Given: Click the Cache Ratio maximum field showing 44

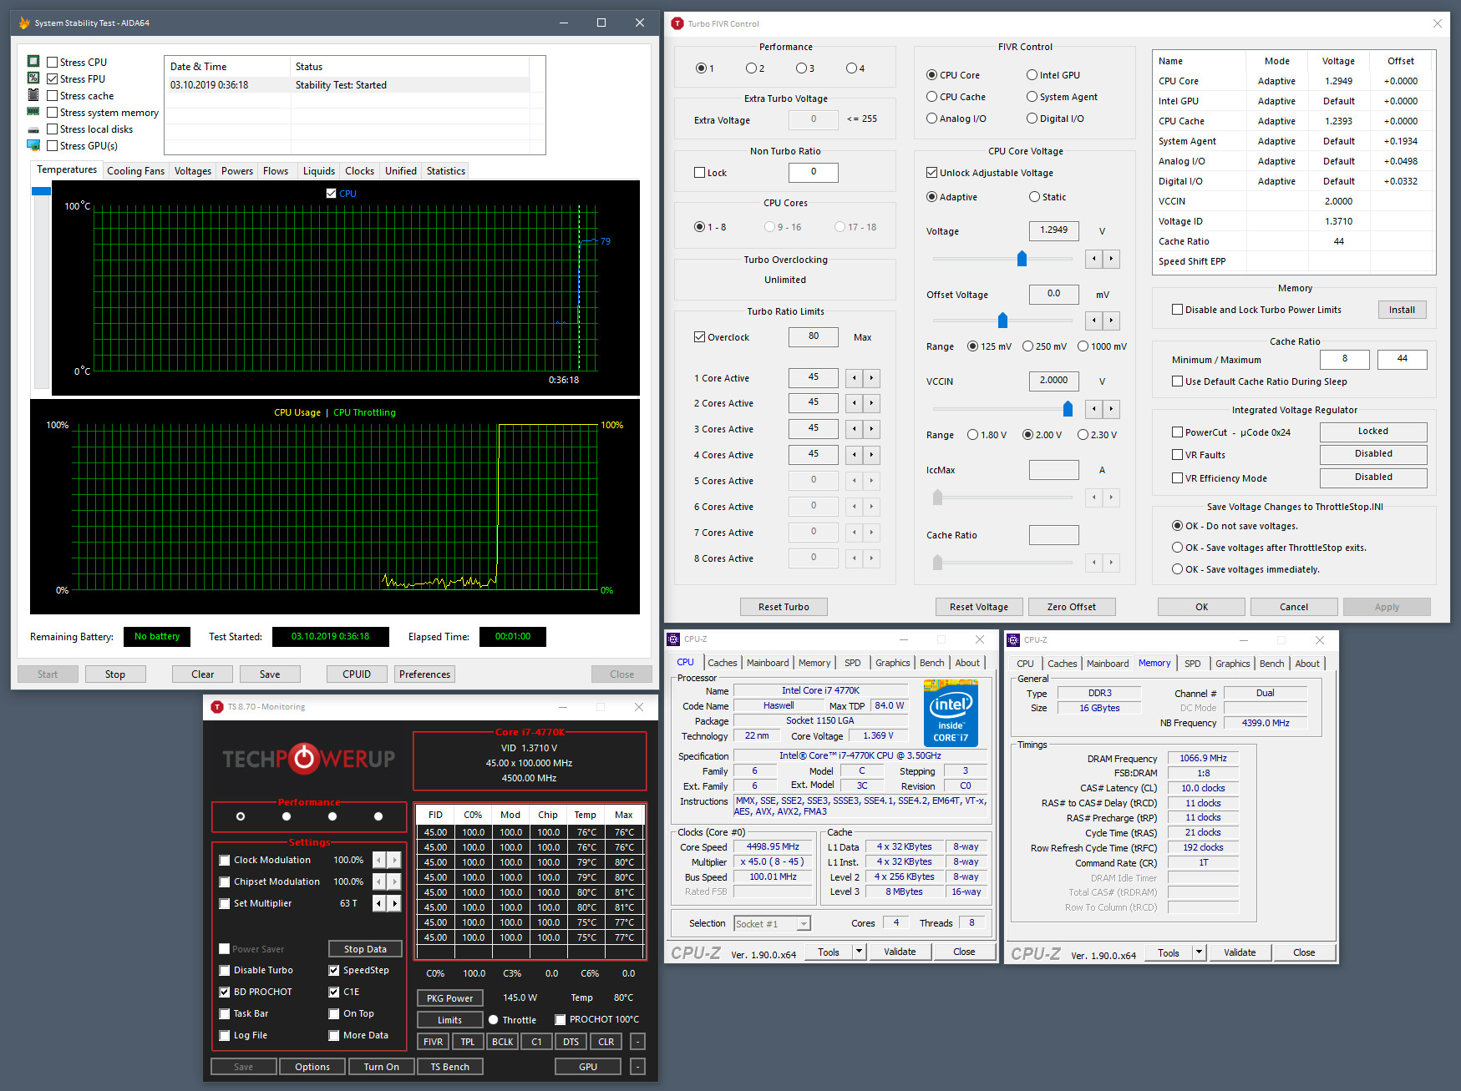Looking at the screenshot, I should coord(1402,359).
